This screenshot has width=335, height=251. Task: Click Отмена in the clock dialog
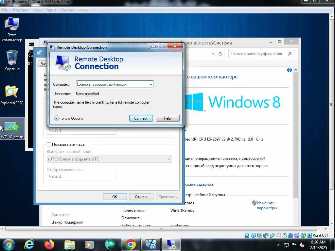(x=141, y=196)
